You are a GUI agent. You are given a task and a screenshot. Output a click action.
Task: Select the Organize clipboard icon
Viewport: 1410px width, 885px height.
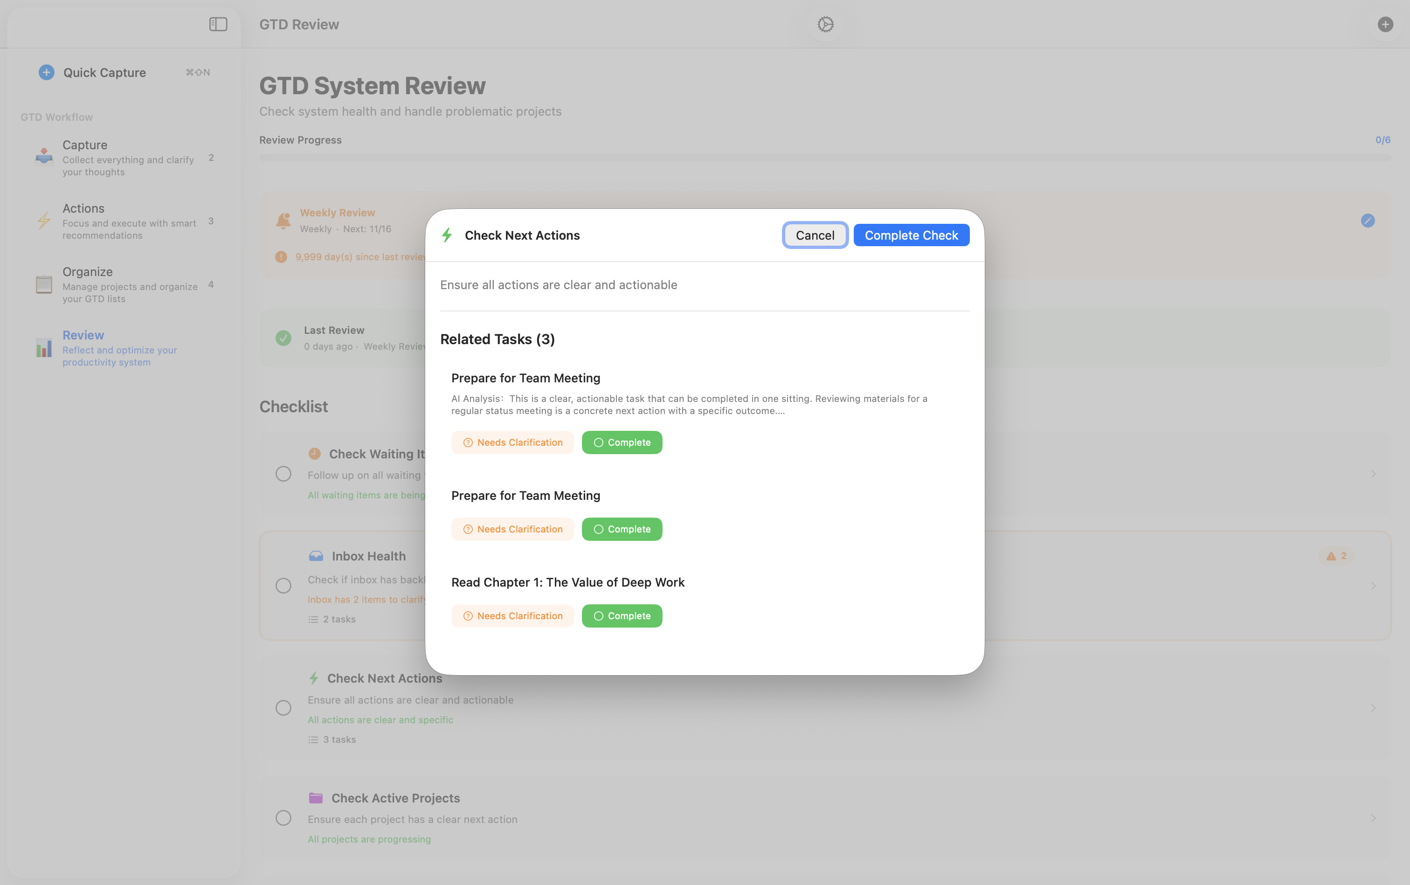(x=43, y=284)
